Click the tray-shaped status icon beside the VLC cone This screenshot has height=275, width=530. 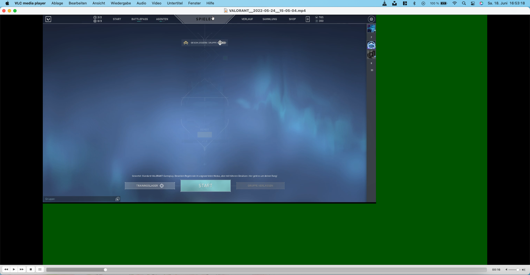pos(394,3)
